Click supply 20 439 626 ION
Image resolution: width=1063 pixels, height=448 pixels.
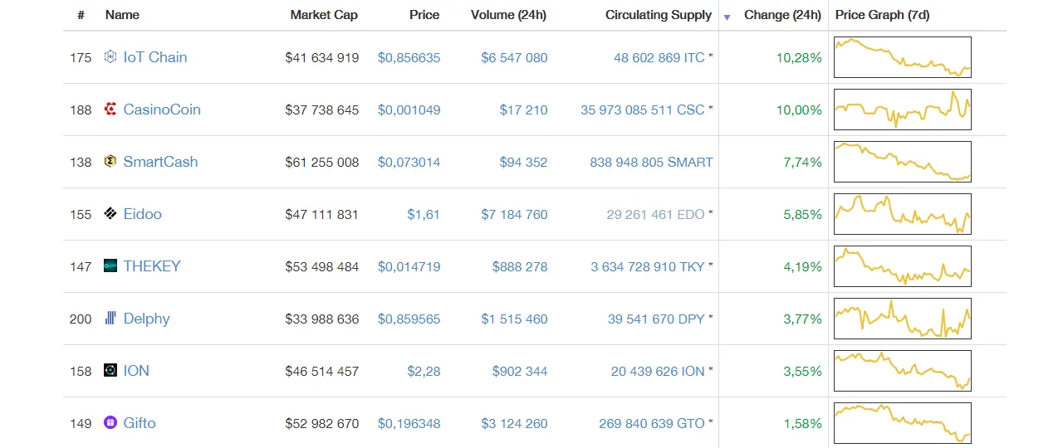point(658,372)
